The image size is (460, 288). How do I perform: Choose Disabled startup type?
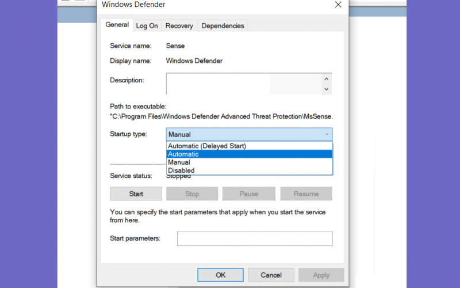(x=249, y=170)
